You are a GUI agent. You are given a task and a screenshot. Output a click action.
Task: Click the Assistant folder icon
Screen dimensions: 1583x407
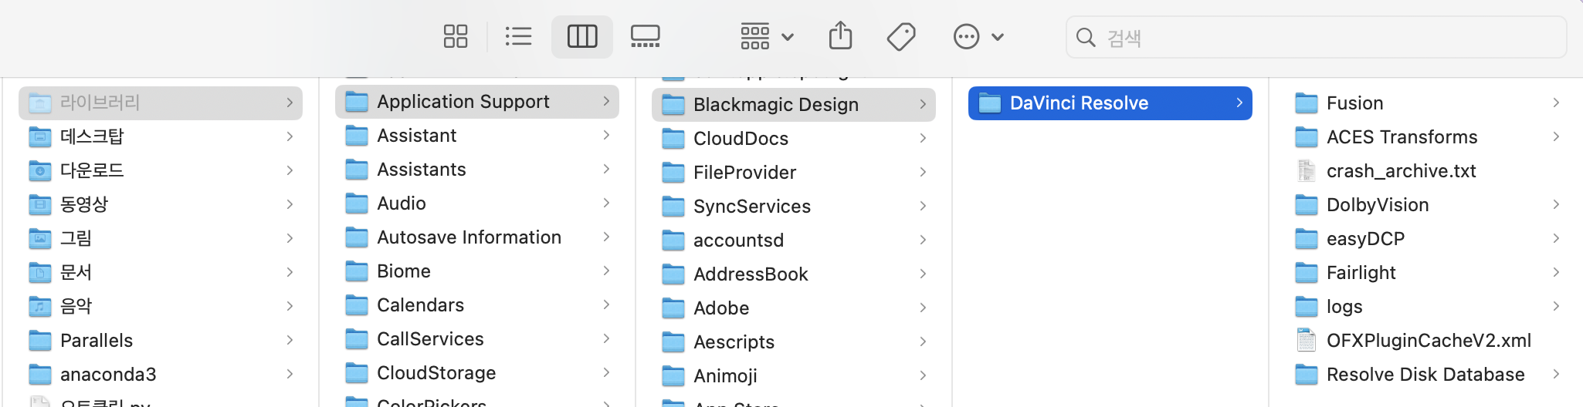point(356,135)
